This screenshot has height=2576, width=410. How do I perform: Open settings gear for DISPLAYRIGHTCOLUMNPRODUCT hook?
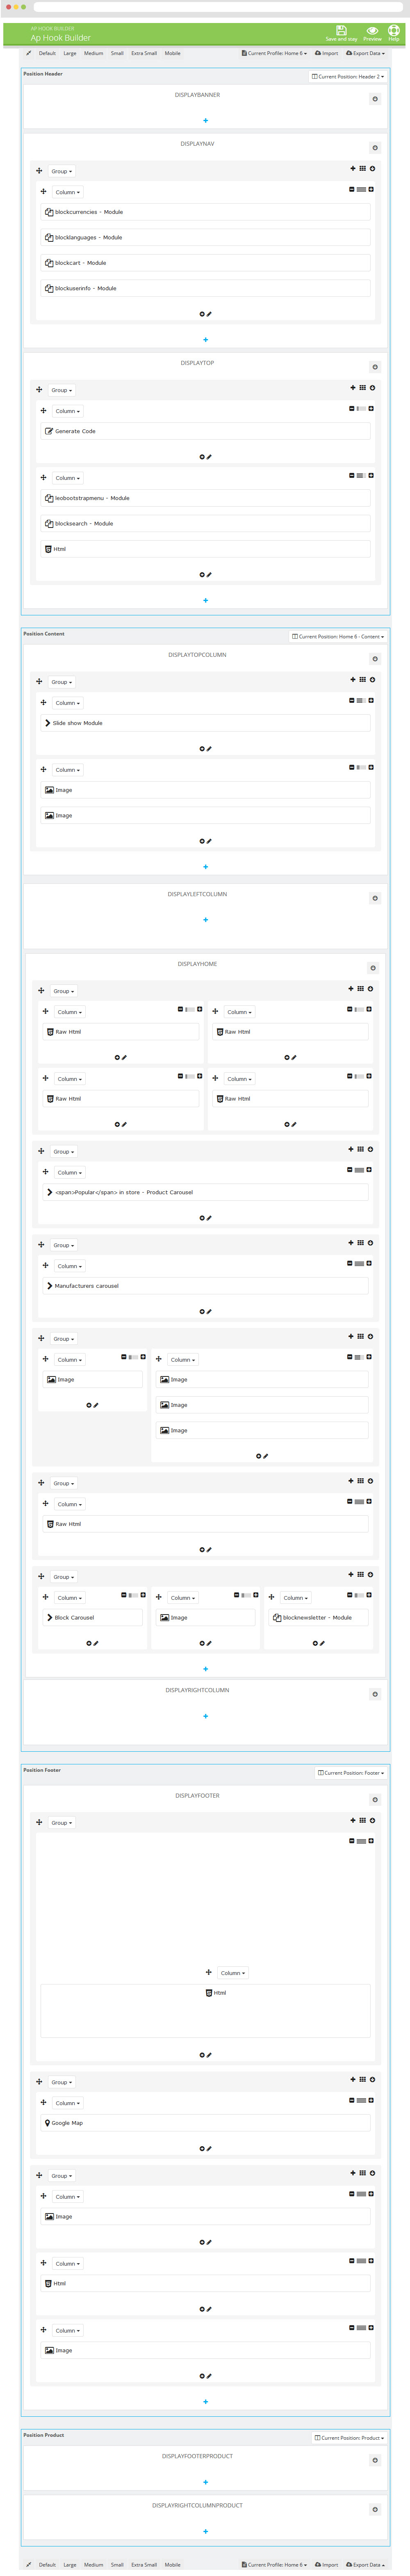(x=375, y=2509)
